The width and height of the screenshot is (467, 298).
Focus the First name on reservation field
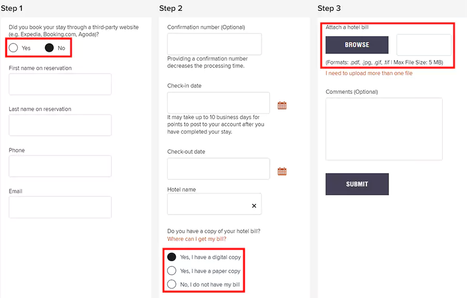pyautogui.click(x=60, y=84)
